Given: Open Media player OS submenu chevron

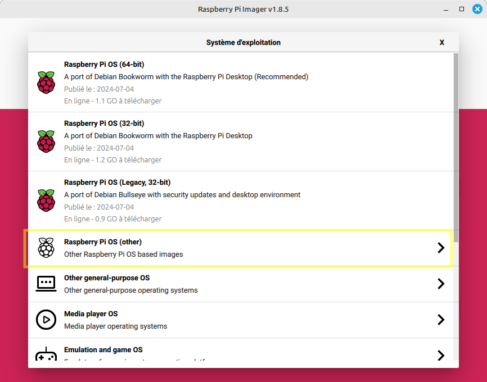Looking at the screenshot, I should click(441, 320).
